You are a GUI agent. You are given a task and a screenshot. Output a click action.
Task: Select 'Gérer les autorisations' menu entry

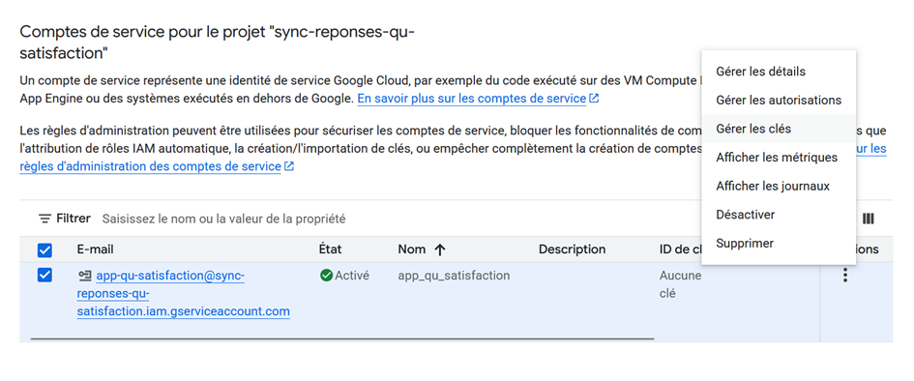[x=779, y=101]
